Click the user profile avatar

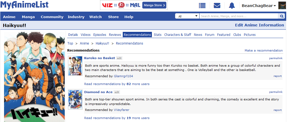coord(282,5)
